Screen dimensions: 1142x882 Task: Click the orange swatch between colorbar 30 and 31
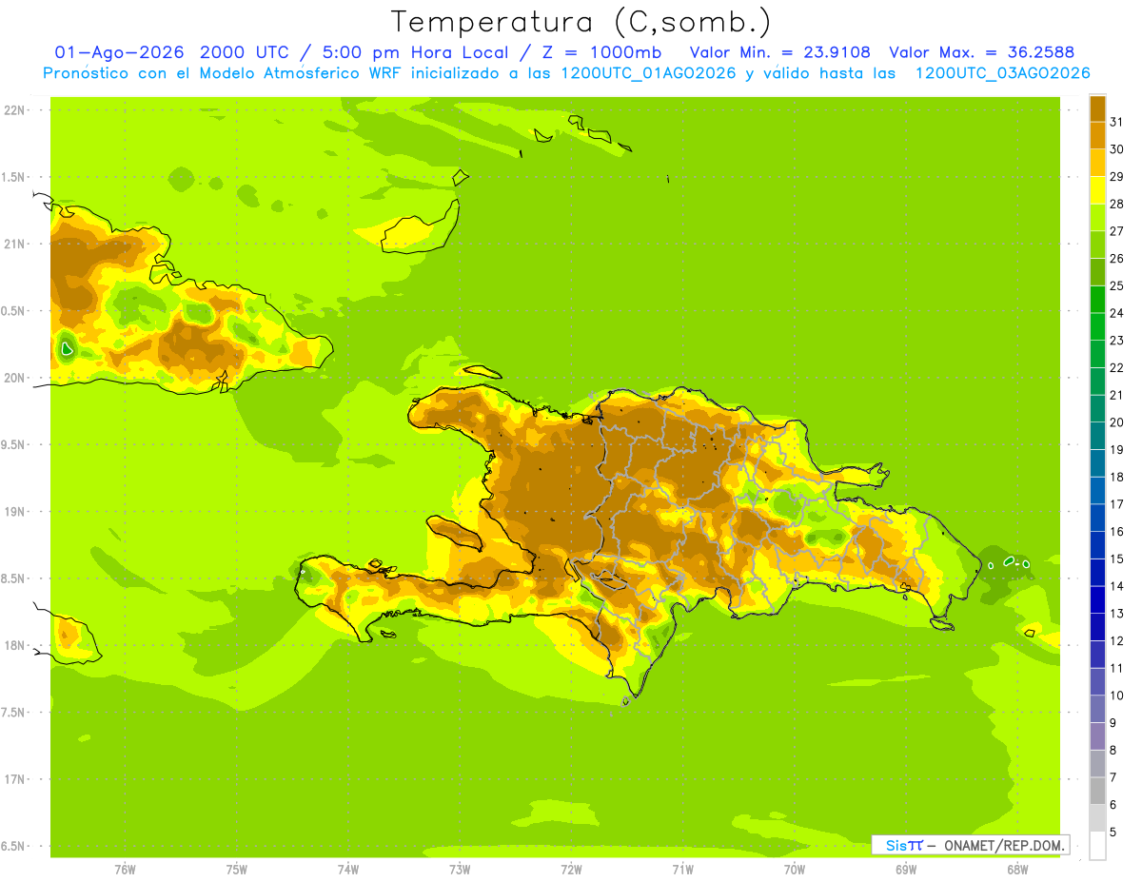coord(1097,135)
